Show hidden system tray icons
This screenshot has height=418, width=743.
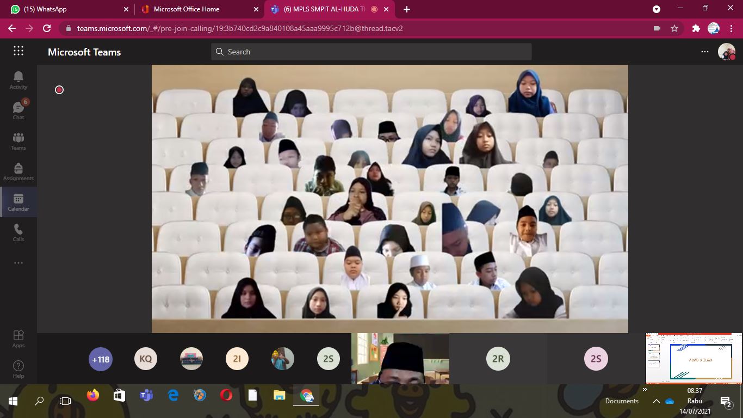[656, 401]
